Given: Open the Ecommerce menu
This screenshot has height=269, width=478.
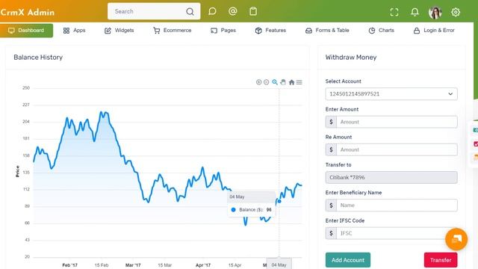Looking at the screenshot, I should 173,31.
